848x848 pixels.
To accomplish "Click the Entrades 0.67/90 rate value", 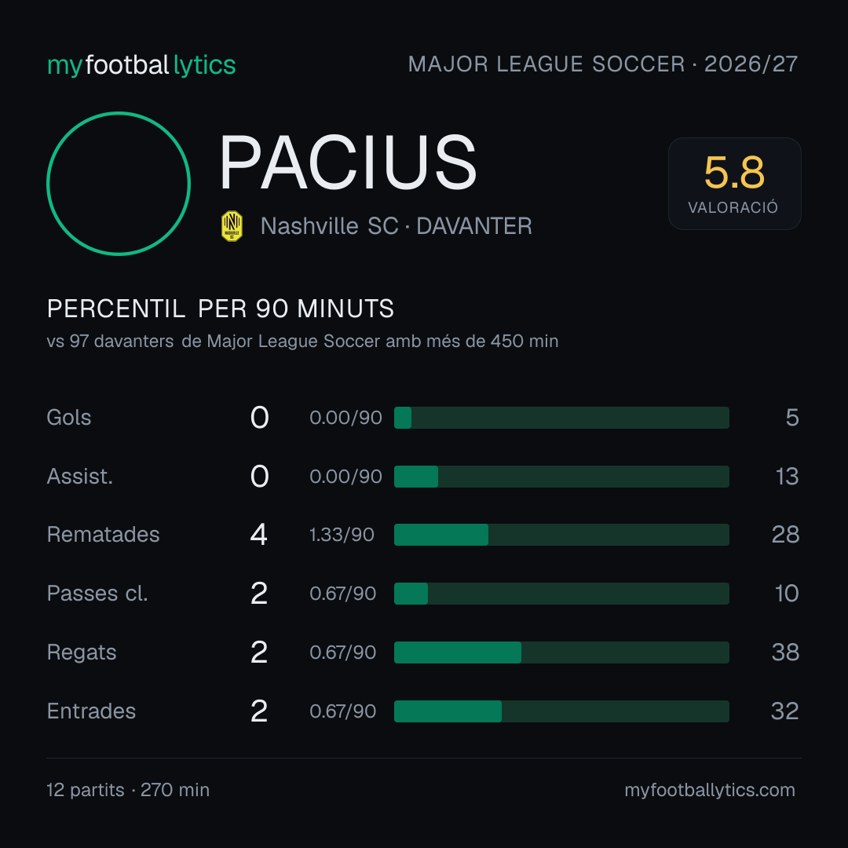I will point(343,711).
